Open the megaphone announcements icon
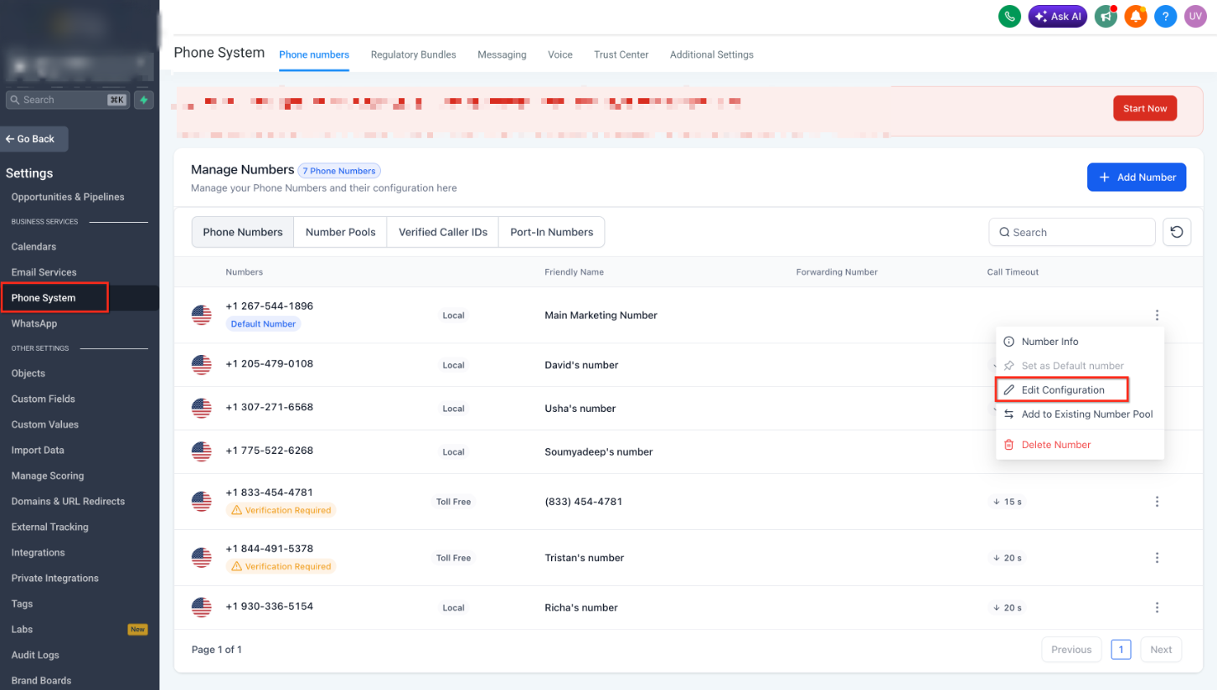 [1106, 16]
